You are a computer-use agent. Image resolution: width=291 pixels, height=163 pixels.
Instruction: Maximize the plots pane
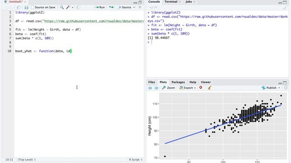pyautogui.click(x=285, y=82)
